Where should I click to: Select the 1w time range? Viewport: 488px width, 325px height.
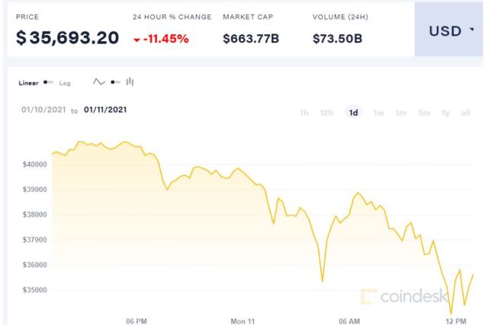point(378,113)
